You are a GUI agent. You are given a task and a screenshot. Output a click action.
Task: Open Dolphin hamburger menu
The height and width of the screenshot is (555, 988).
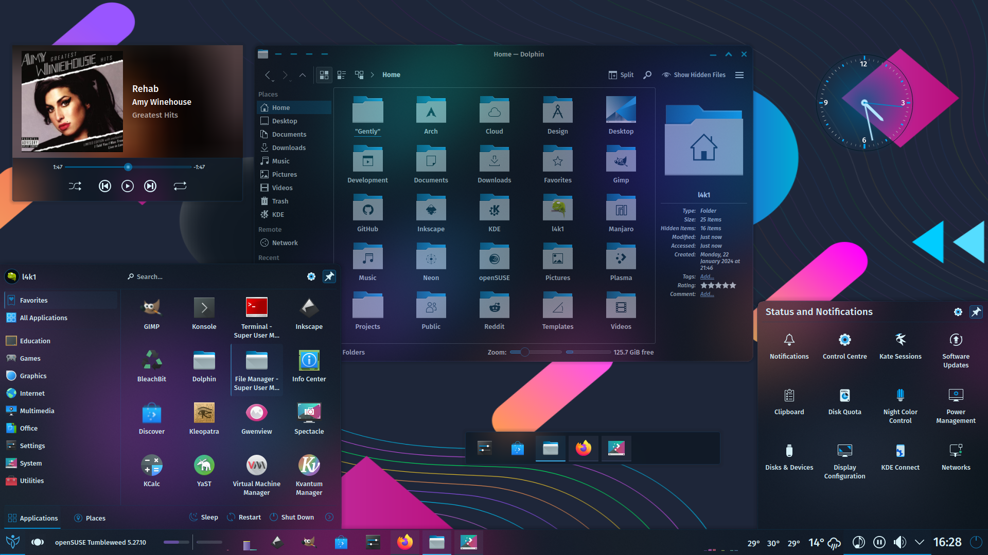pos(739,75)
